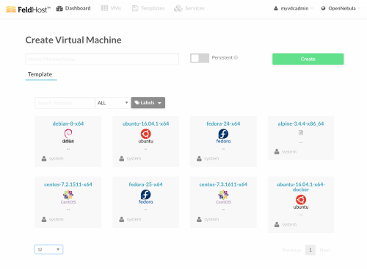367x269 pixels.
Task: Click the FeldHost logo
Action: pyautogui.click(x=28, y=10)
